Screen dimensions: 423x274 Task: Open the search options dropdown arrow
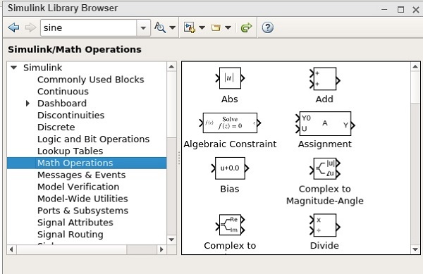(173, 27)
